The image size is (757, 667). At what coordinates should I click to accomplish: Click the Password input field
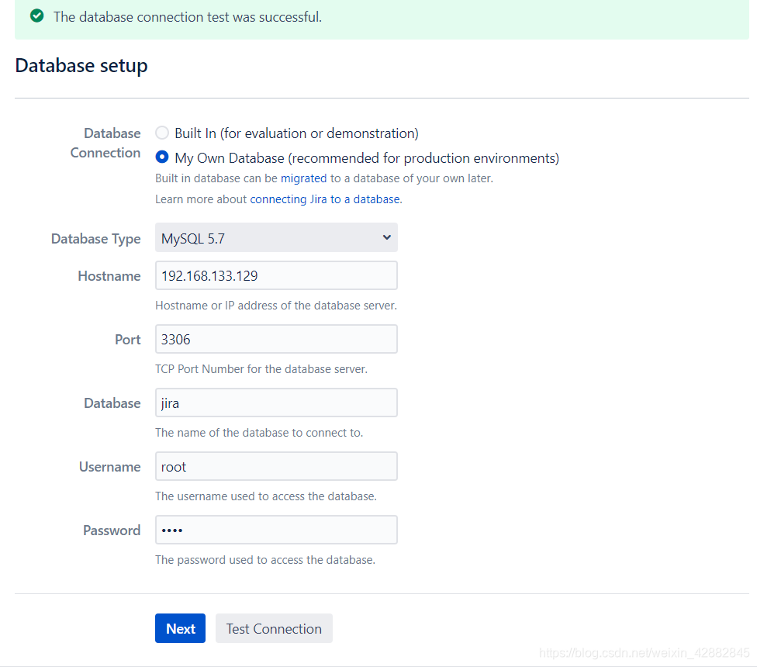coord(276,530)
